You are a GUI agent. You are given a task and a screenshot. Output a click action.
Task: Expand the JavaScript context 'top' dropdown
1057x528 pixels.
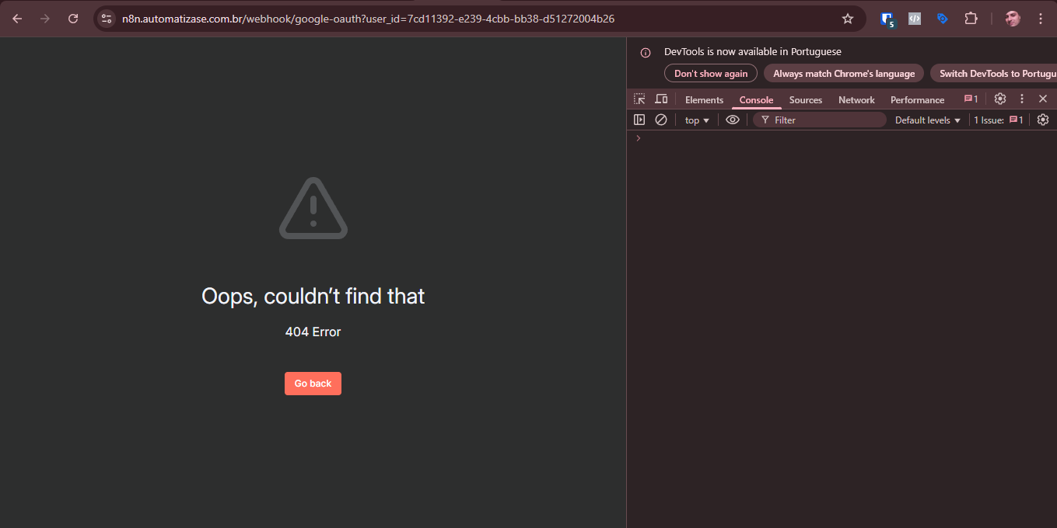697,120
